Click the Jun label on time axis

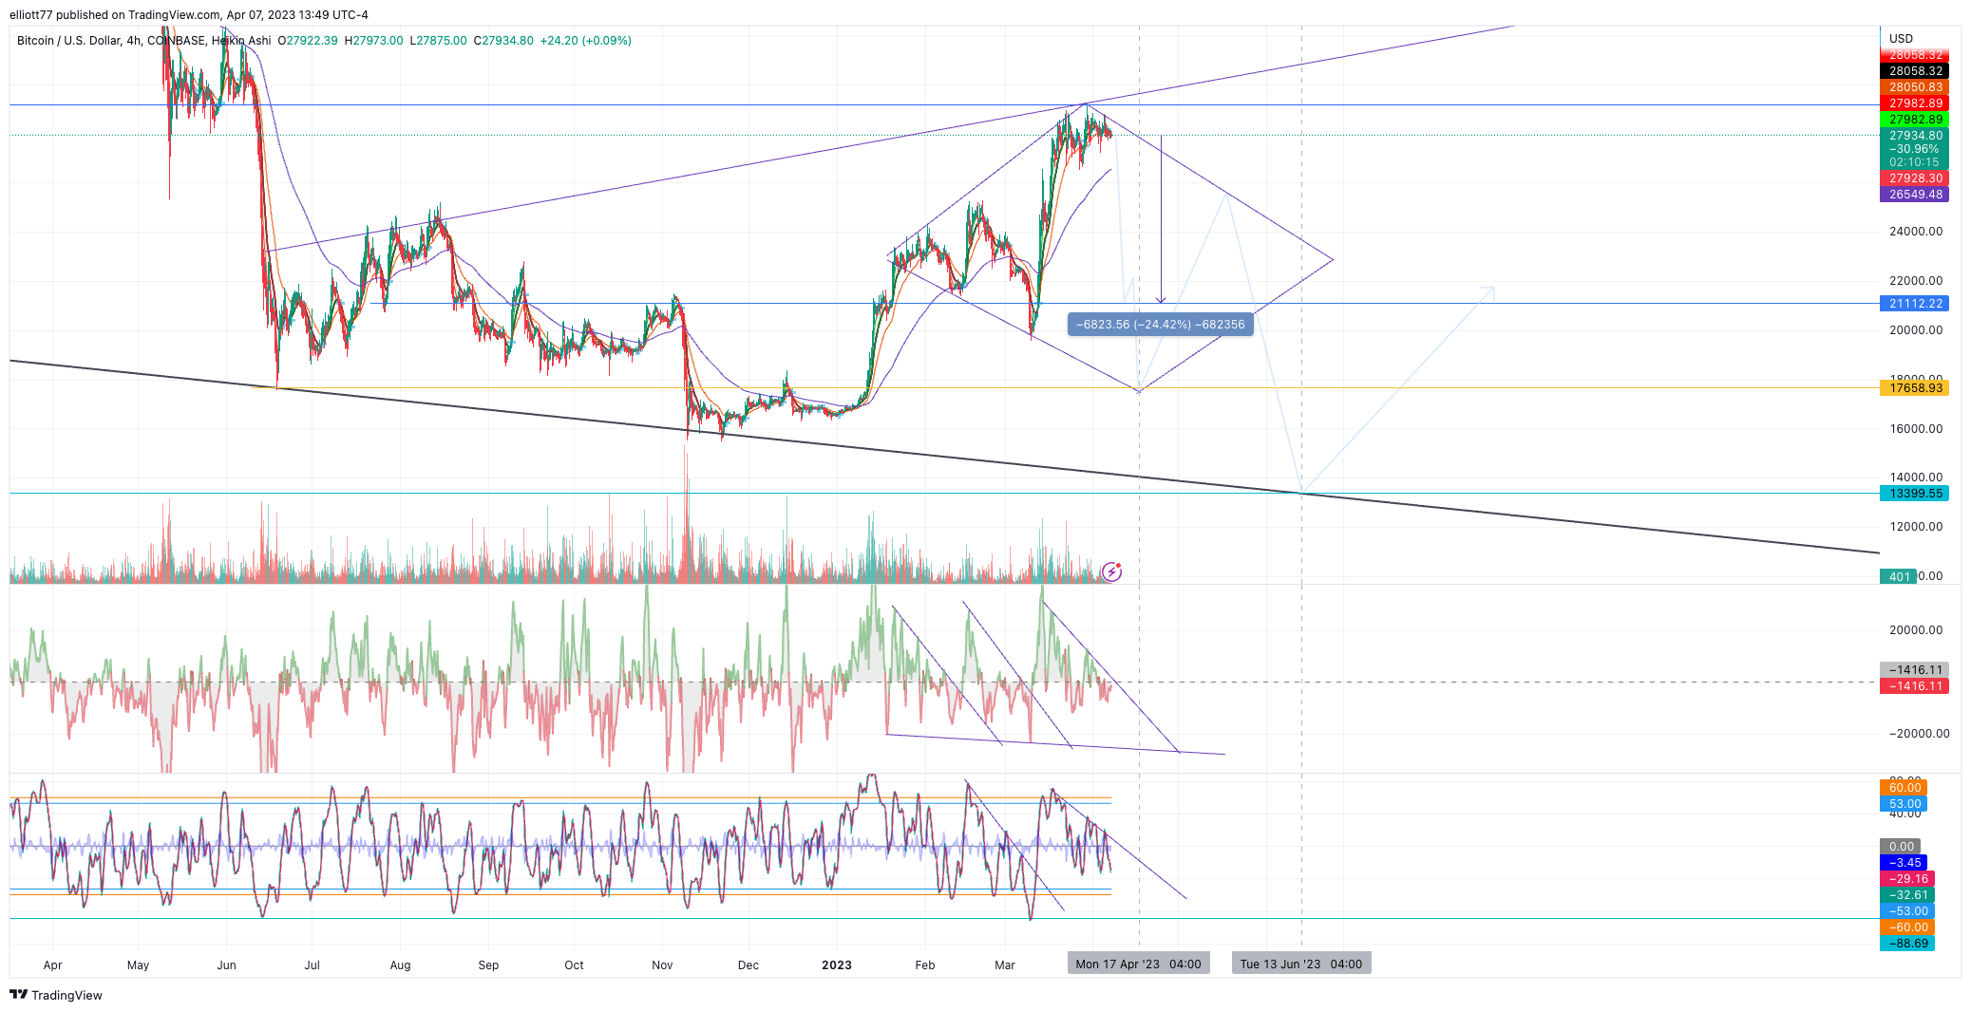[226, 965]
